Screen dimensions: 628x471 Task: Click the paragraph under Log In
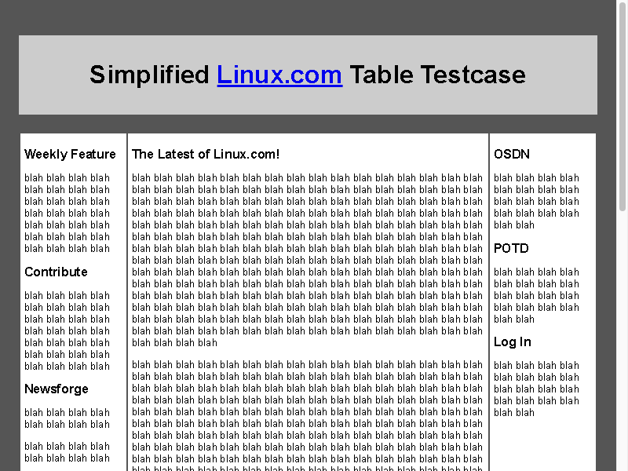[x=536, y=389]
